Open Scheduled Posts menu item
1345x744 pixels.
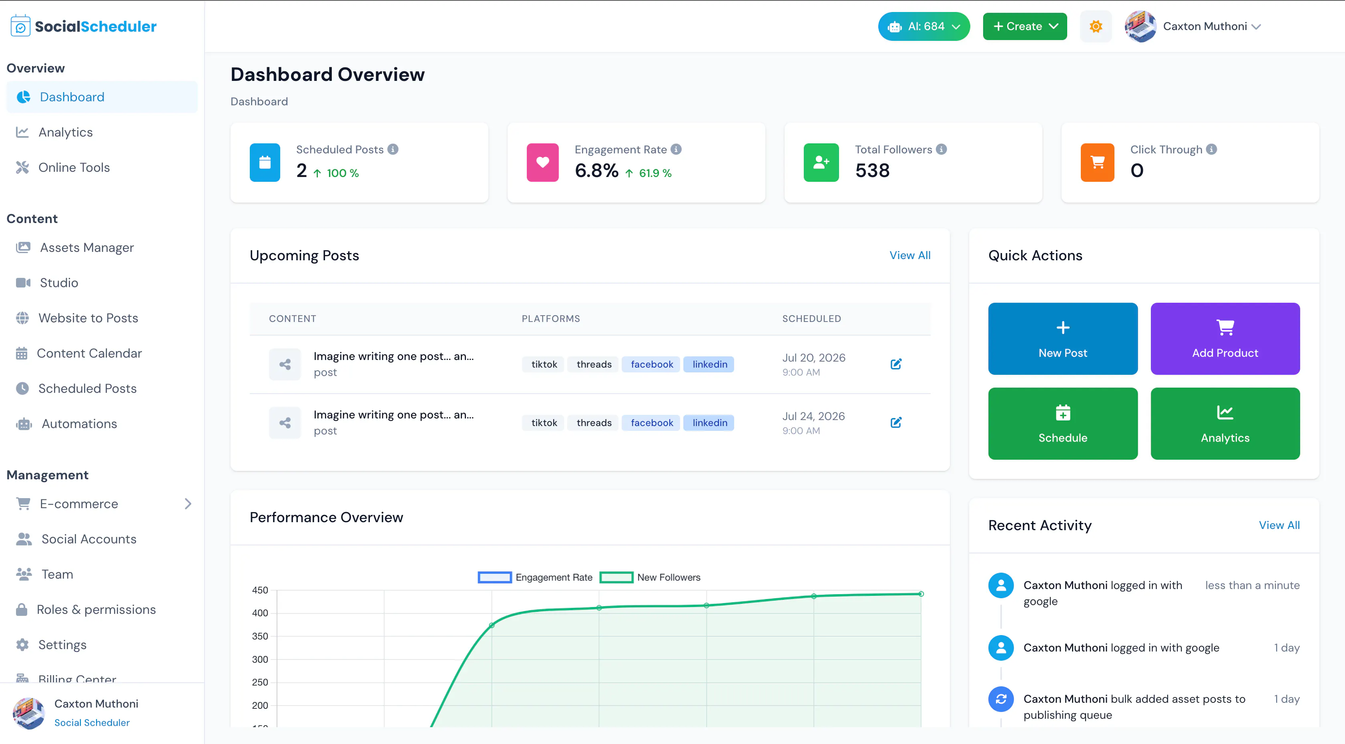coord(102,388)
